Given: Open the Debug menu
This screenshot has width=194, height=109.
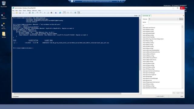Looking at the screenshot, I should (29, 11).
